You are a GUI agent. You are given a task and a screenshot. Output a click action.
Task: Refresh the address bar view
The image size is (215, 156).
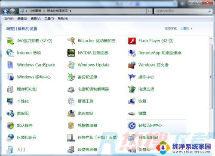pos(150,11)
